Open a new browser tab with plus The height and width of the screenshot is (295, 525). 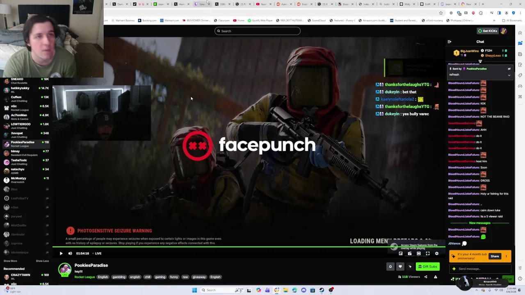click(x=483, y=4)
